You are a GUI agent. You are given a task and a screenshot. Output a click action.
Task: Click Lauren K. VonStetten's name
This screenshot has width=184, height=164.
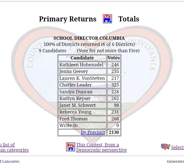(x=82, y=78)
